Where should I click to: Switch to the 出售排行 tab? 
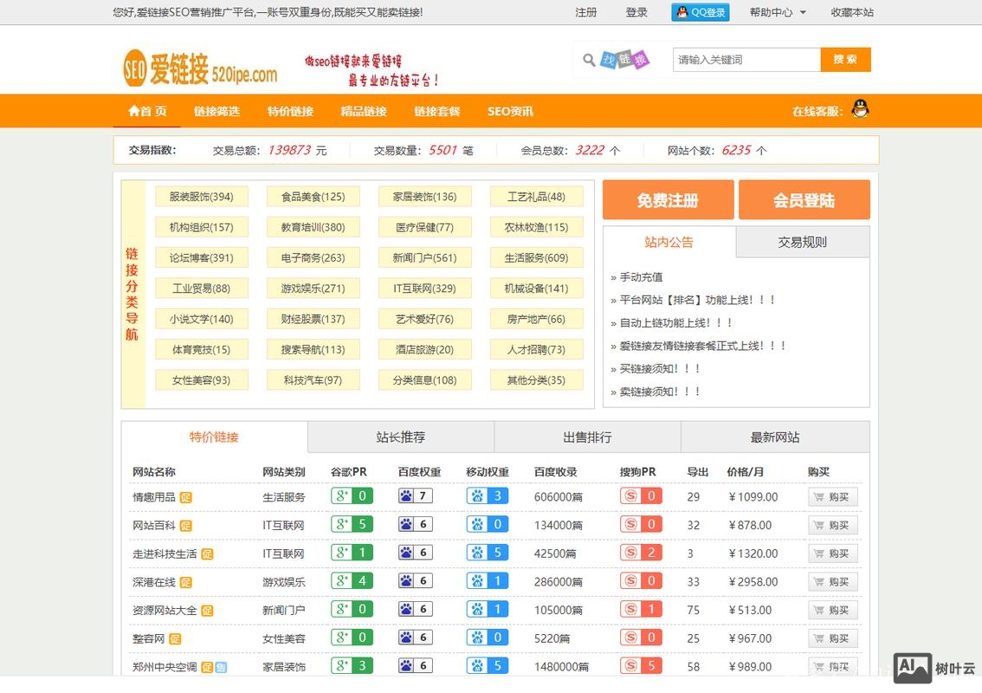pyautogui.click(x=589, y=437)
